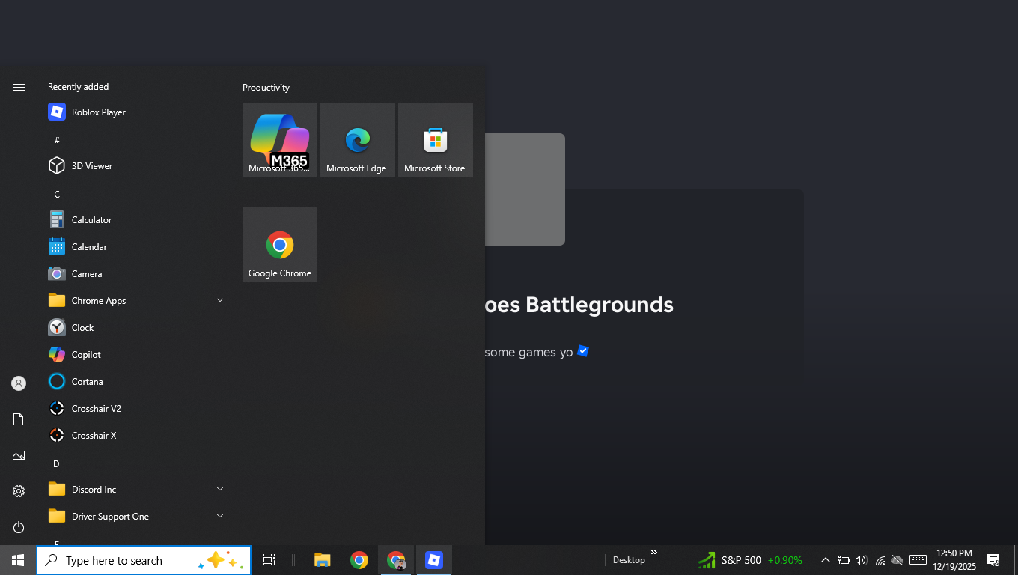Expand the Start menu hamburger button

click(19, 88)
